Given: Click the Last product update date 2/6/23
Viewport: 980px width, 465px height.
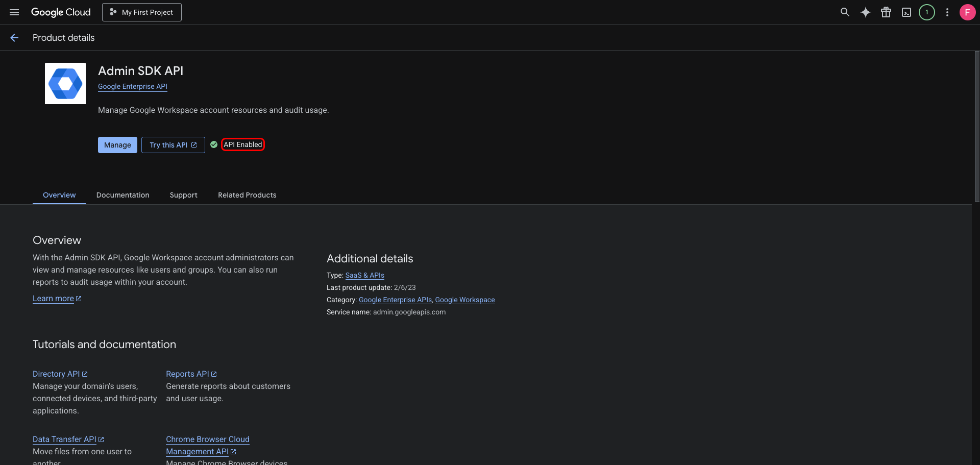Looking at the screenshot, I should pos(405,287).
